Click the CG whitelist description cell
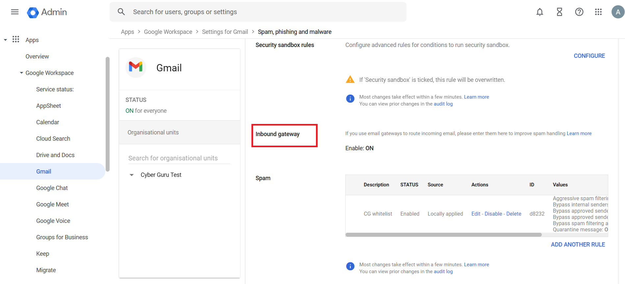Image resolution: width=625 pixels, height=284 pixels. point(378,214)
